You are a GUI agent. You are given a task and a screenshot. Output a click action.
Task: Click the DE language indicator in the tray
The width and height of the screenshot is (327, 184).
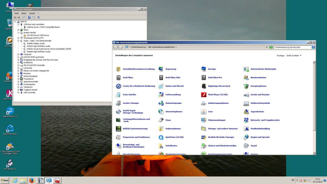293,180
